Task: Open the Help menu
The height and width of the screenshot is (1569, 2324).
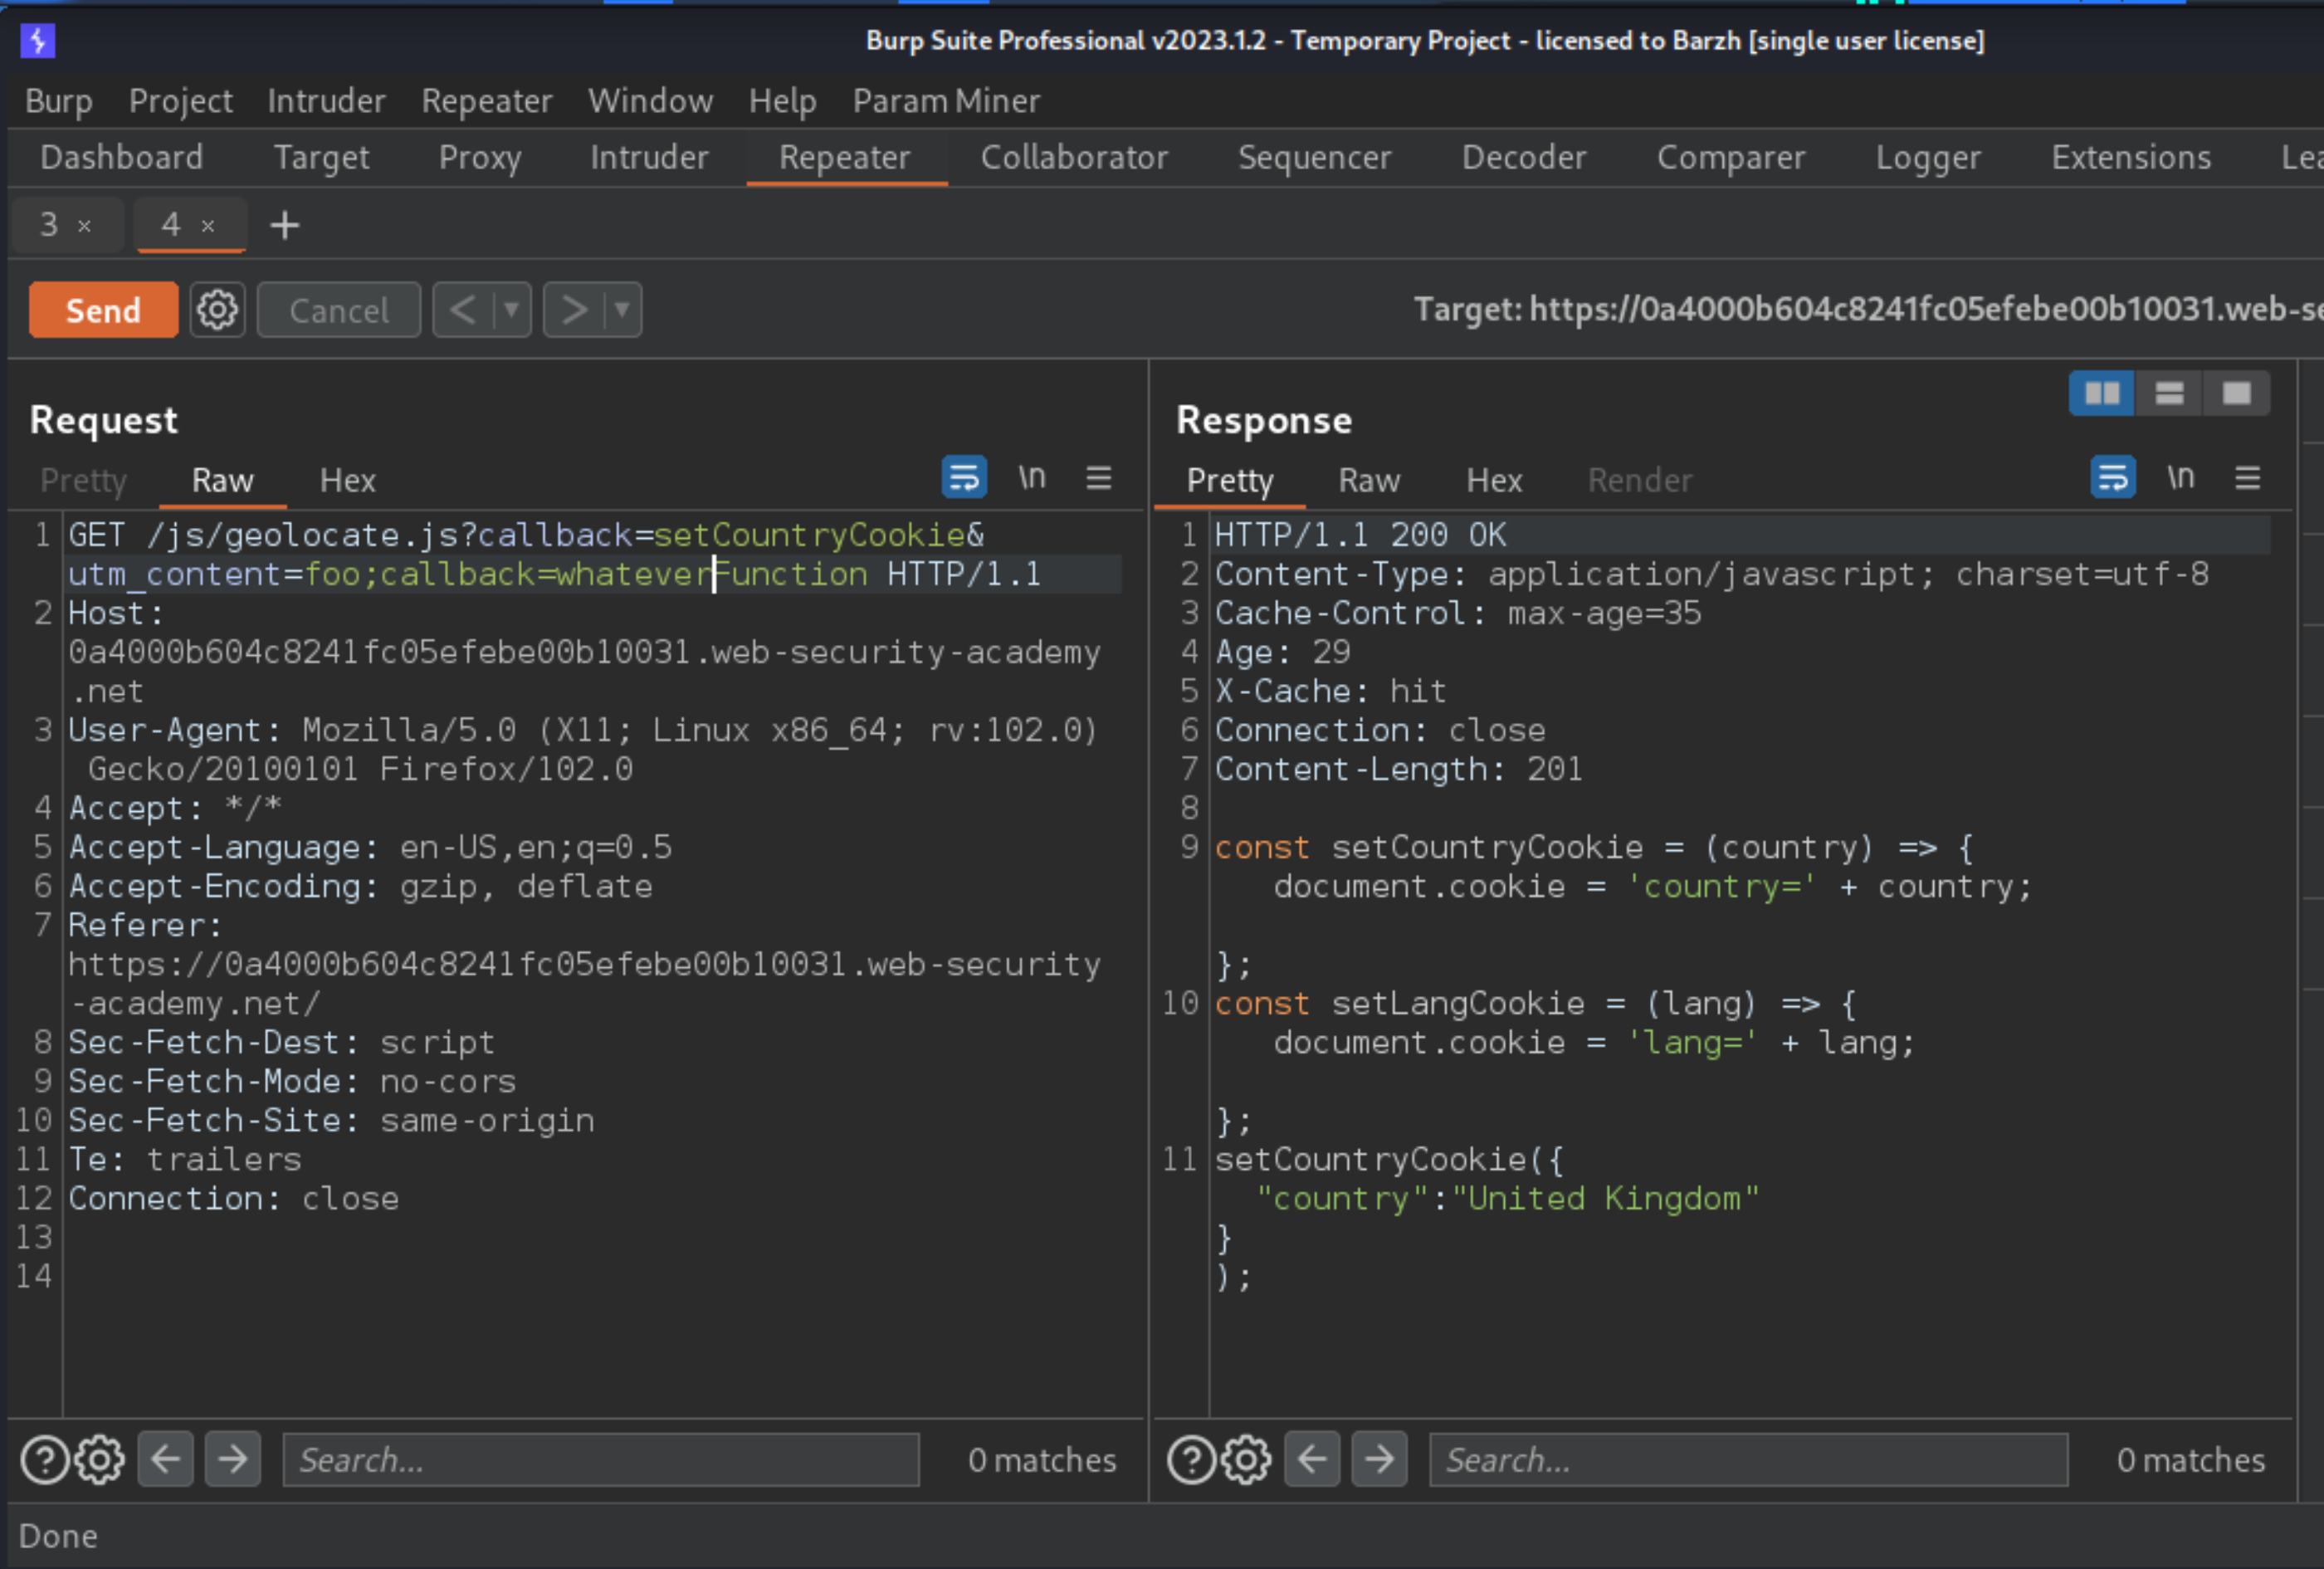Action: (783, 101)
